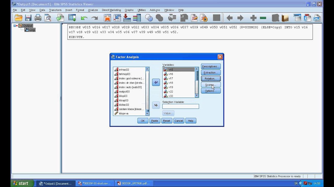Click the Rotation... button
Viewport: 334px width, 187px height.
pos(211,79)
